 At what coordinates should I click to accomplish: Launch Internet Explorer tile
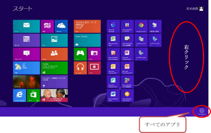(19, 95)
